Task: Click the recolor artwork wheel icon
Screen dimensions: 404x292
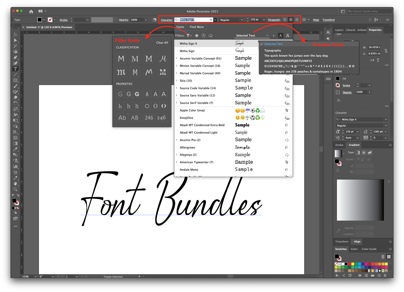Action: [155, 20]
